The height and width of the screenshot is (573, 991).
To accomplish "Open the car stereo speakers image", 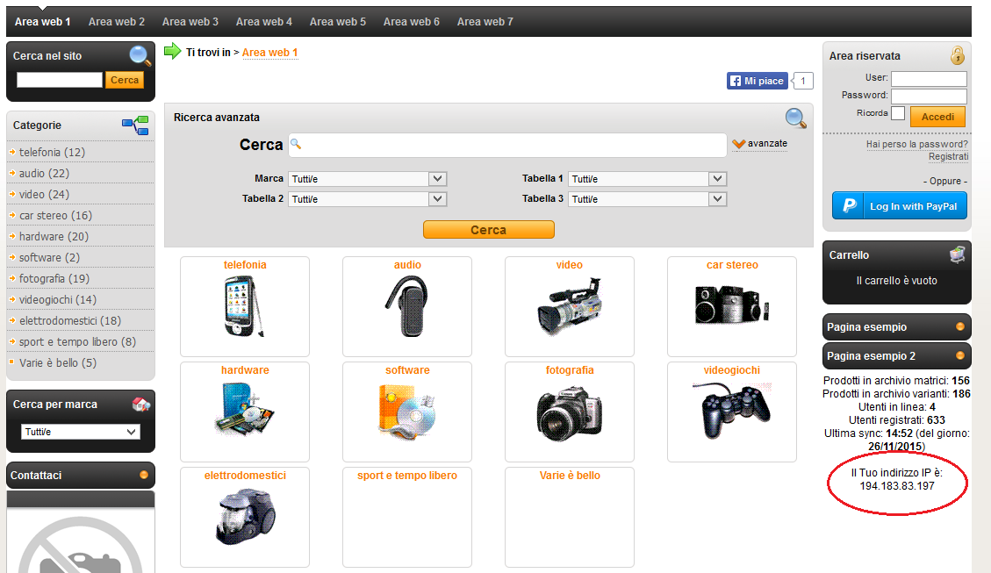I will click(732, 304).
